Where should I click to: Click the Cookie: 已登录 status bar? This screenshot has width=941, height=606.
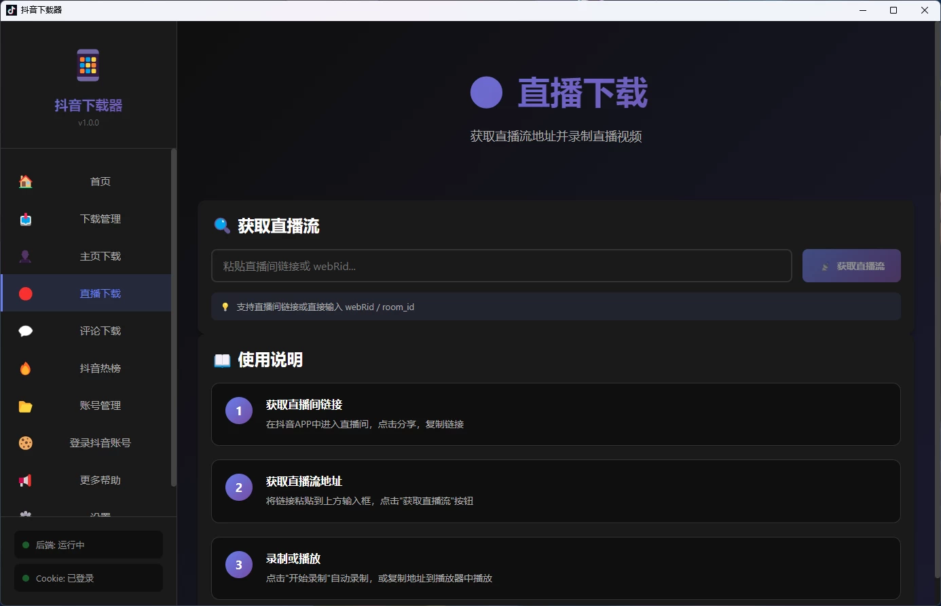(x=88, y=577)
